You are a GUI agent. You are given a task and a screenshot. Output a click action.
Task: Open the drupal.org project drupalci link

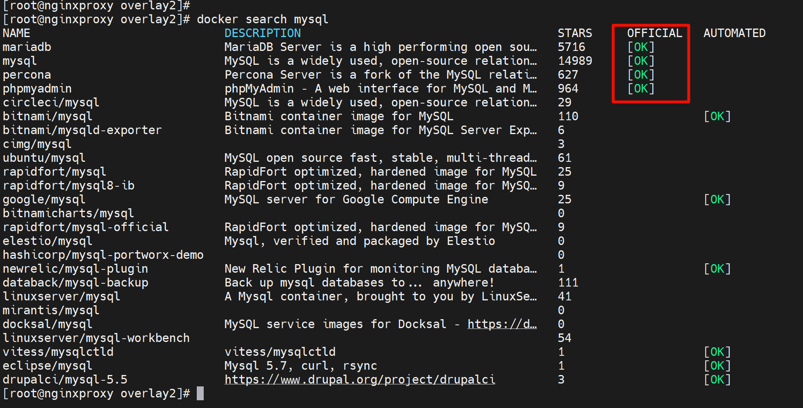[x=360, y=379]
